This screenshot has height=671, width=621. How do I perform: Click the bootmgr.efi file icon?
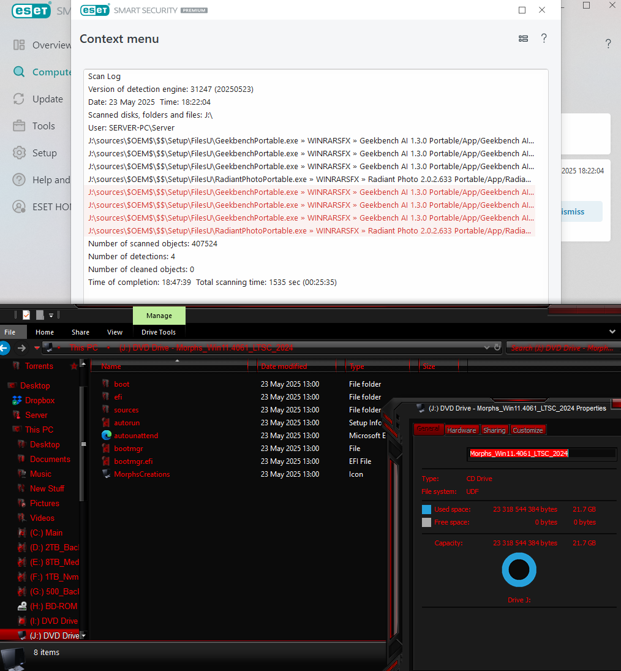coord(106,461)
